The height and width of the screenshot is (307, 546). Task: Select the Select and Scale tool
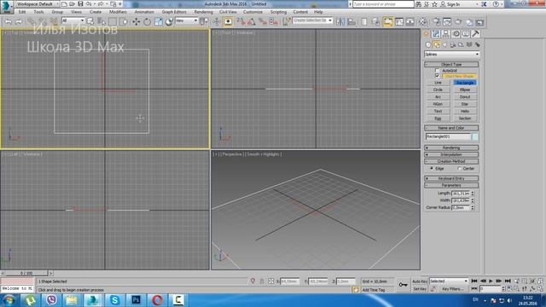tap(159, 21)
